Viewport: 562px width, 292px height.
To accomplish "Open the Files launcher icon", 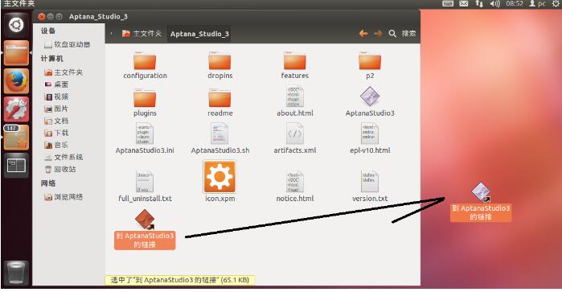I will click(x=16, y=53).
